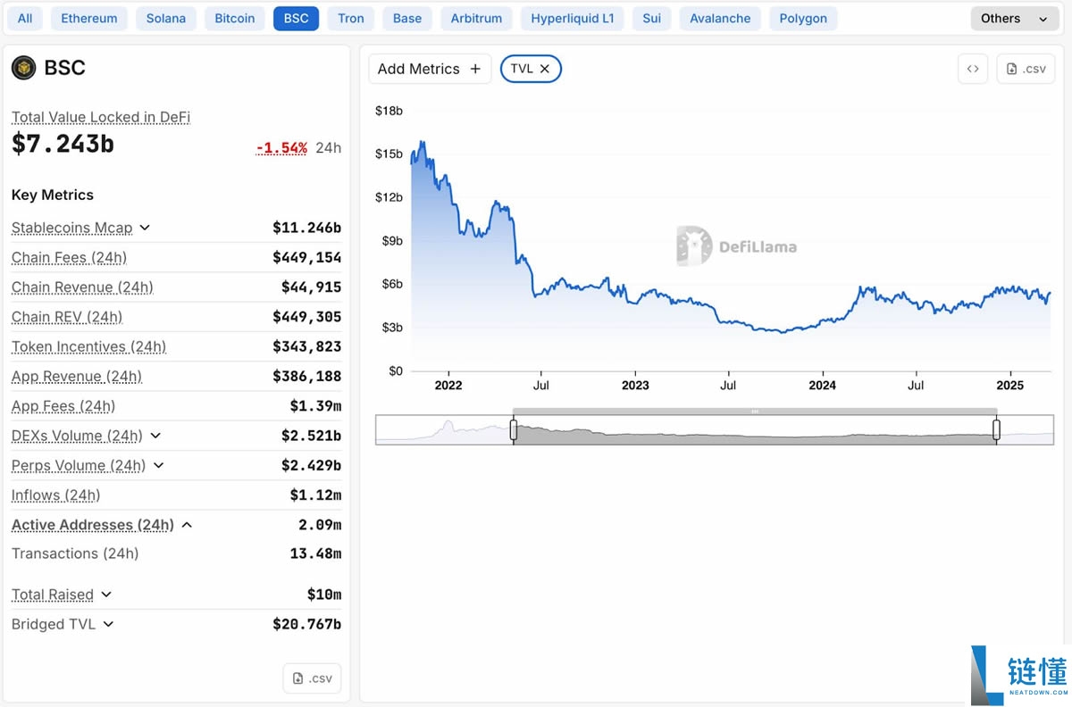Viewport: 1072px width, 707px height.
Task: Open the embed chart code view
Action: coord(973,69)
